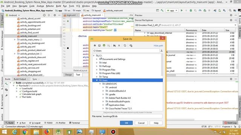
Task: Go to home directory in Save As dialog
Action: click(x=95, y=45)
